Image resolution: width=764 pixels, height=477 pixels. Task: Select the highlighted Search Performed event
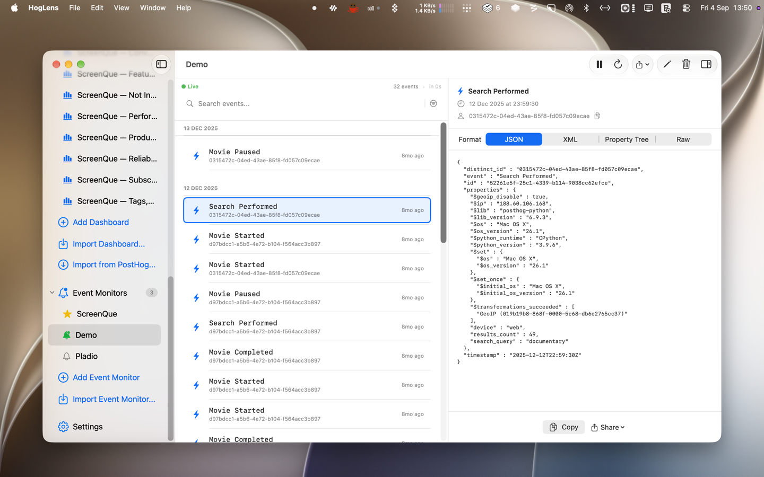(x=307, y=210)
